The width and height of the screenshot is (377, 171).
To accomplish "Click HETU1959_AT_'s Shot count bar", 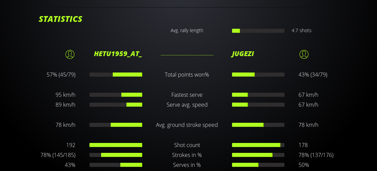I will tap(116, 145).
